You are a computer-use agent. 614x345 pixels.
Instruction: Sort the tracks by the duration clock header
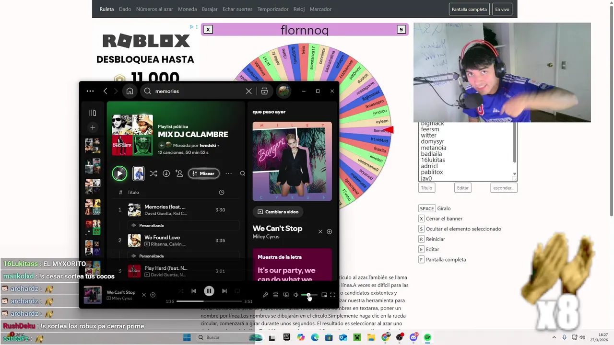(222, 192)
